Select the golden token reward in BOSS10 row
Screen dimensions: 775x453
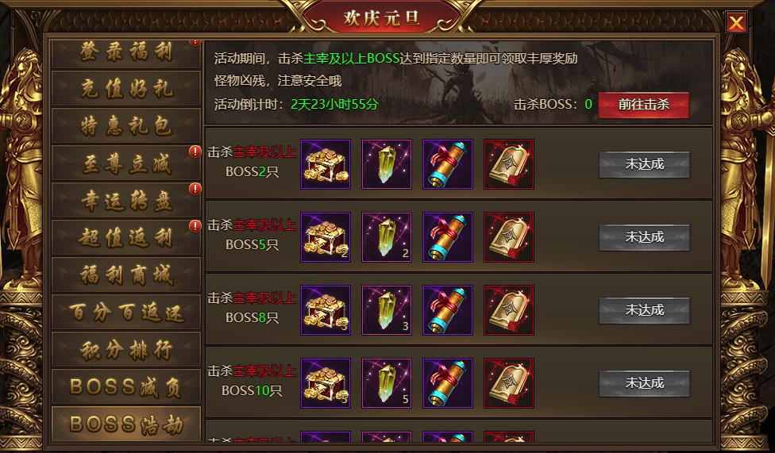click(509, 383)
